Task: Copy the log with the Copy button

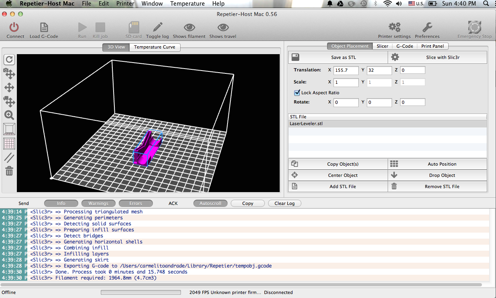Action: click(248, 203)
